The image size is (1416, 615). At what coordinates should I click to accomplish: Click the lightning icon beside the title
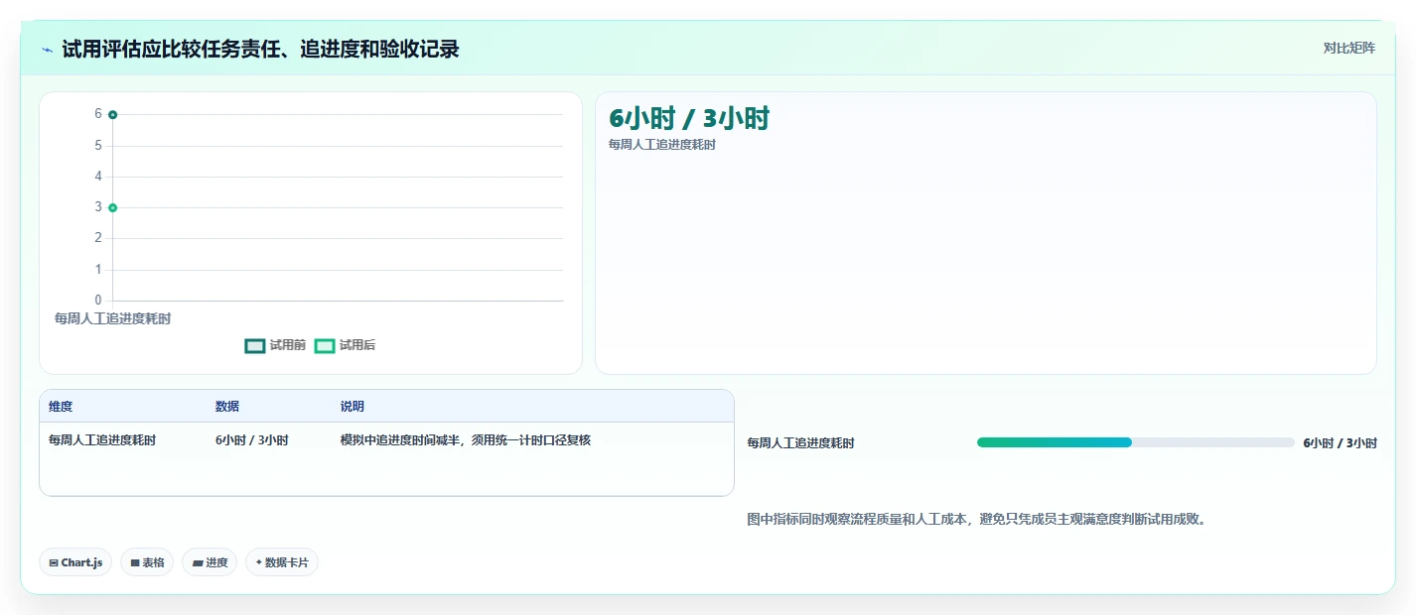(x=48, y=50)
